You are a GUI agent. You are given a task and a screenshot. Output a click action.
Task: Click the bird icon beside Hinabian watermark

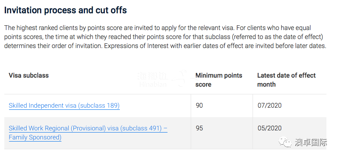point(181,78)
